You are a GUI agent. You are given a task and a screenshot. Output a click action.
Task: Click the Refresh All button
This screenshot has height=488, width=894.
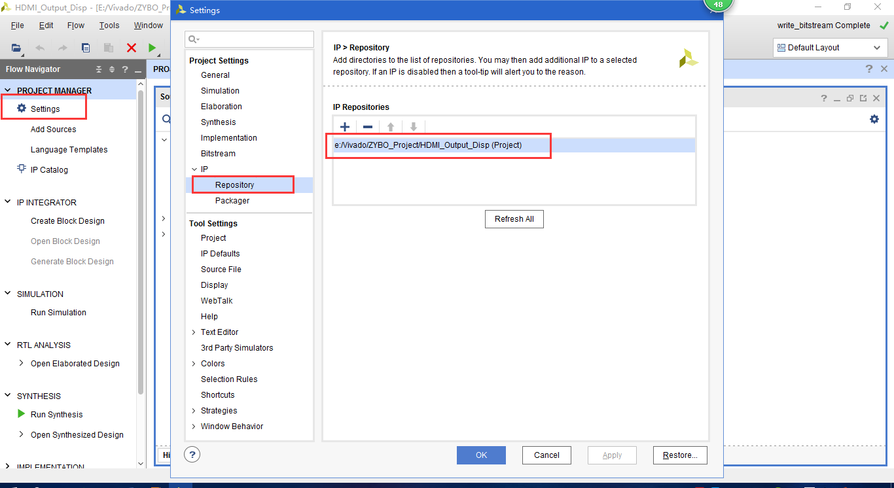pos(514,219)
